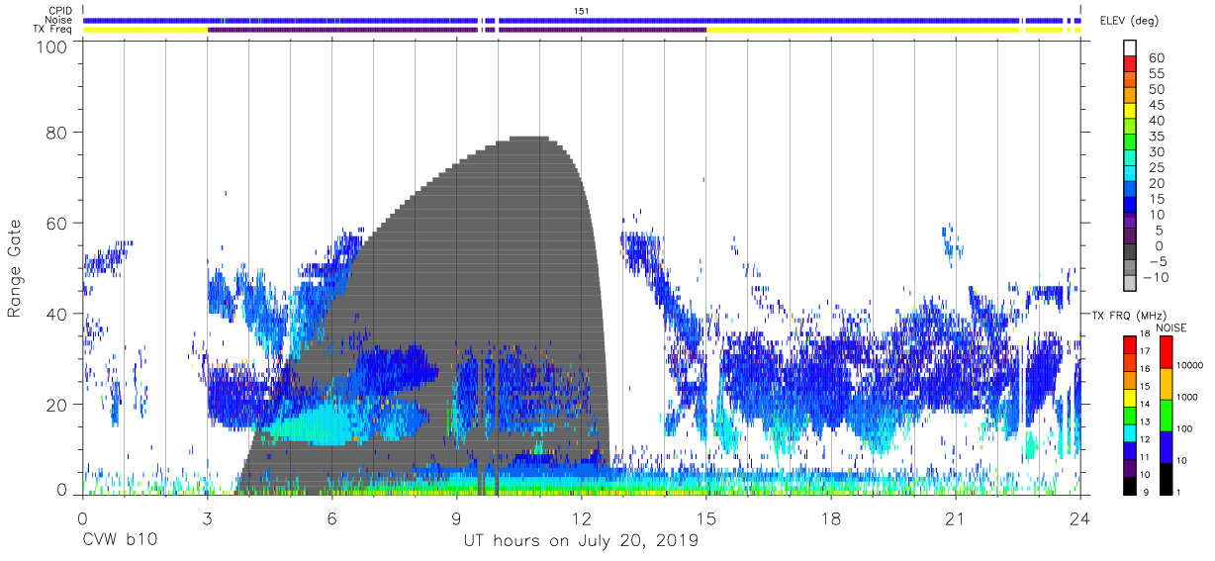This screenshot has height=561, width=1215.
Task: Click the Range Gate y-axis title
Action: coord(14,269)
